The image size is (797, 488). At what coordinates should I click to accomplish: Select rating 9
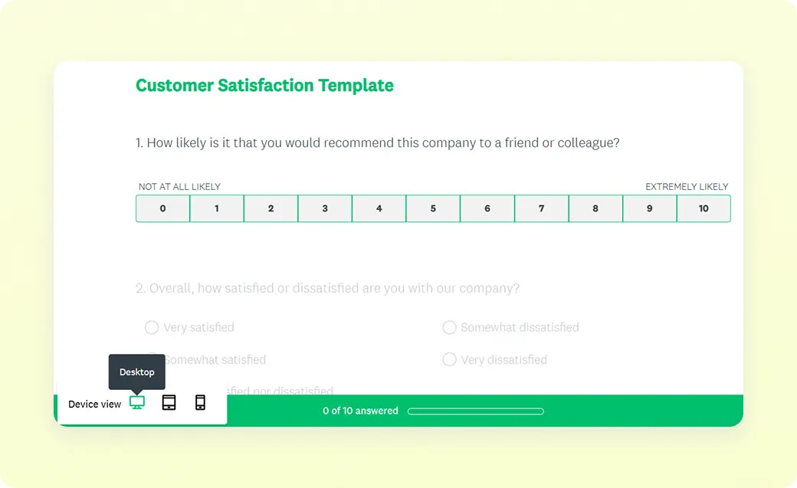[650, 208]
